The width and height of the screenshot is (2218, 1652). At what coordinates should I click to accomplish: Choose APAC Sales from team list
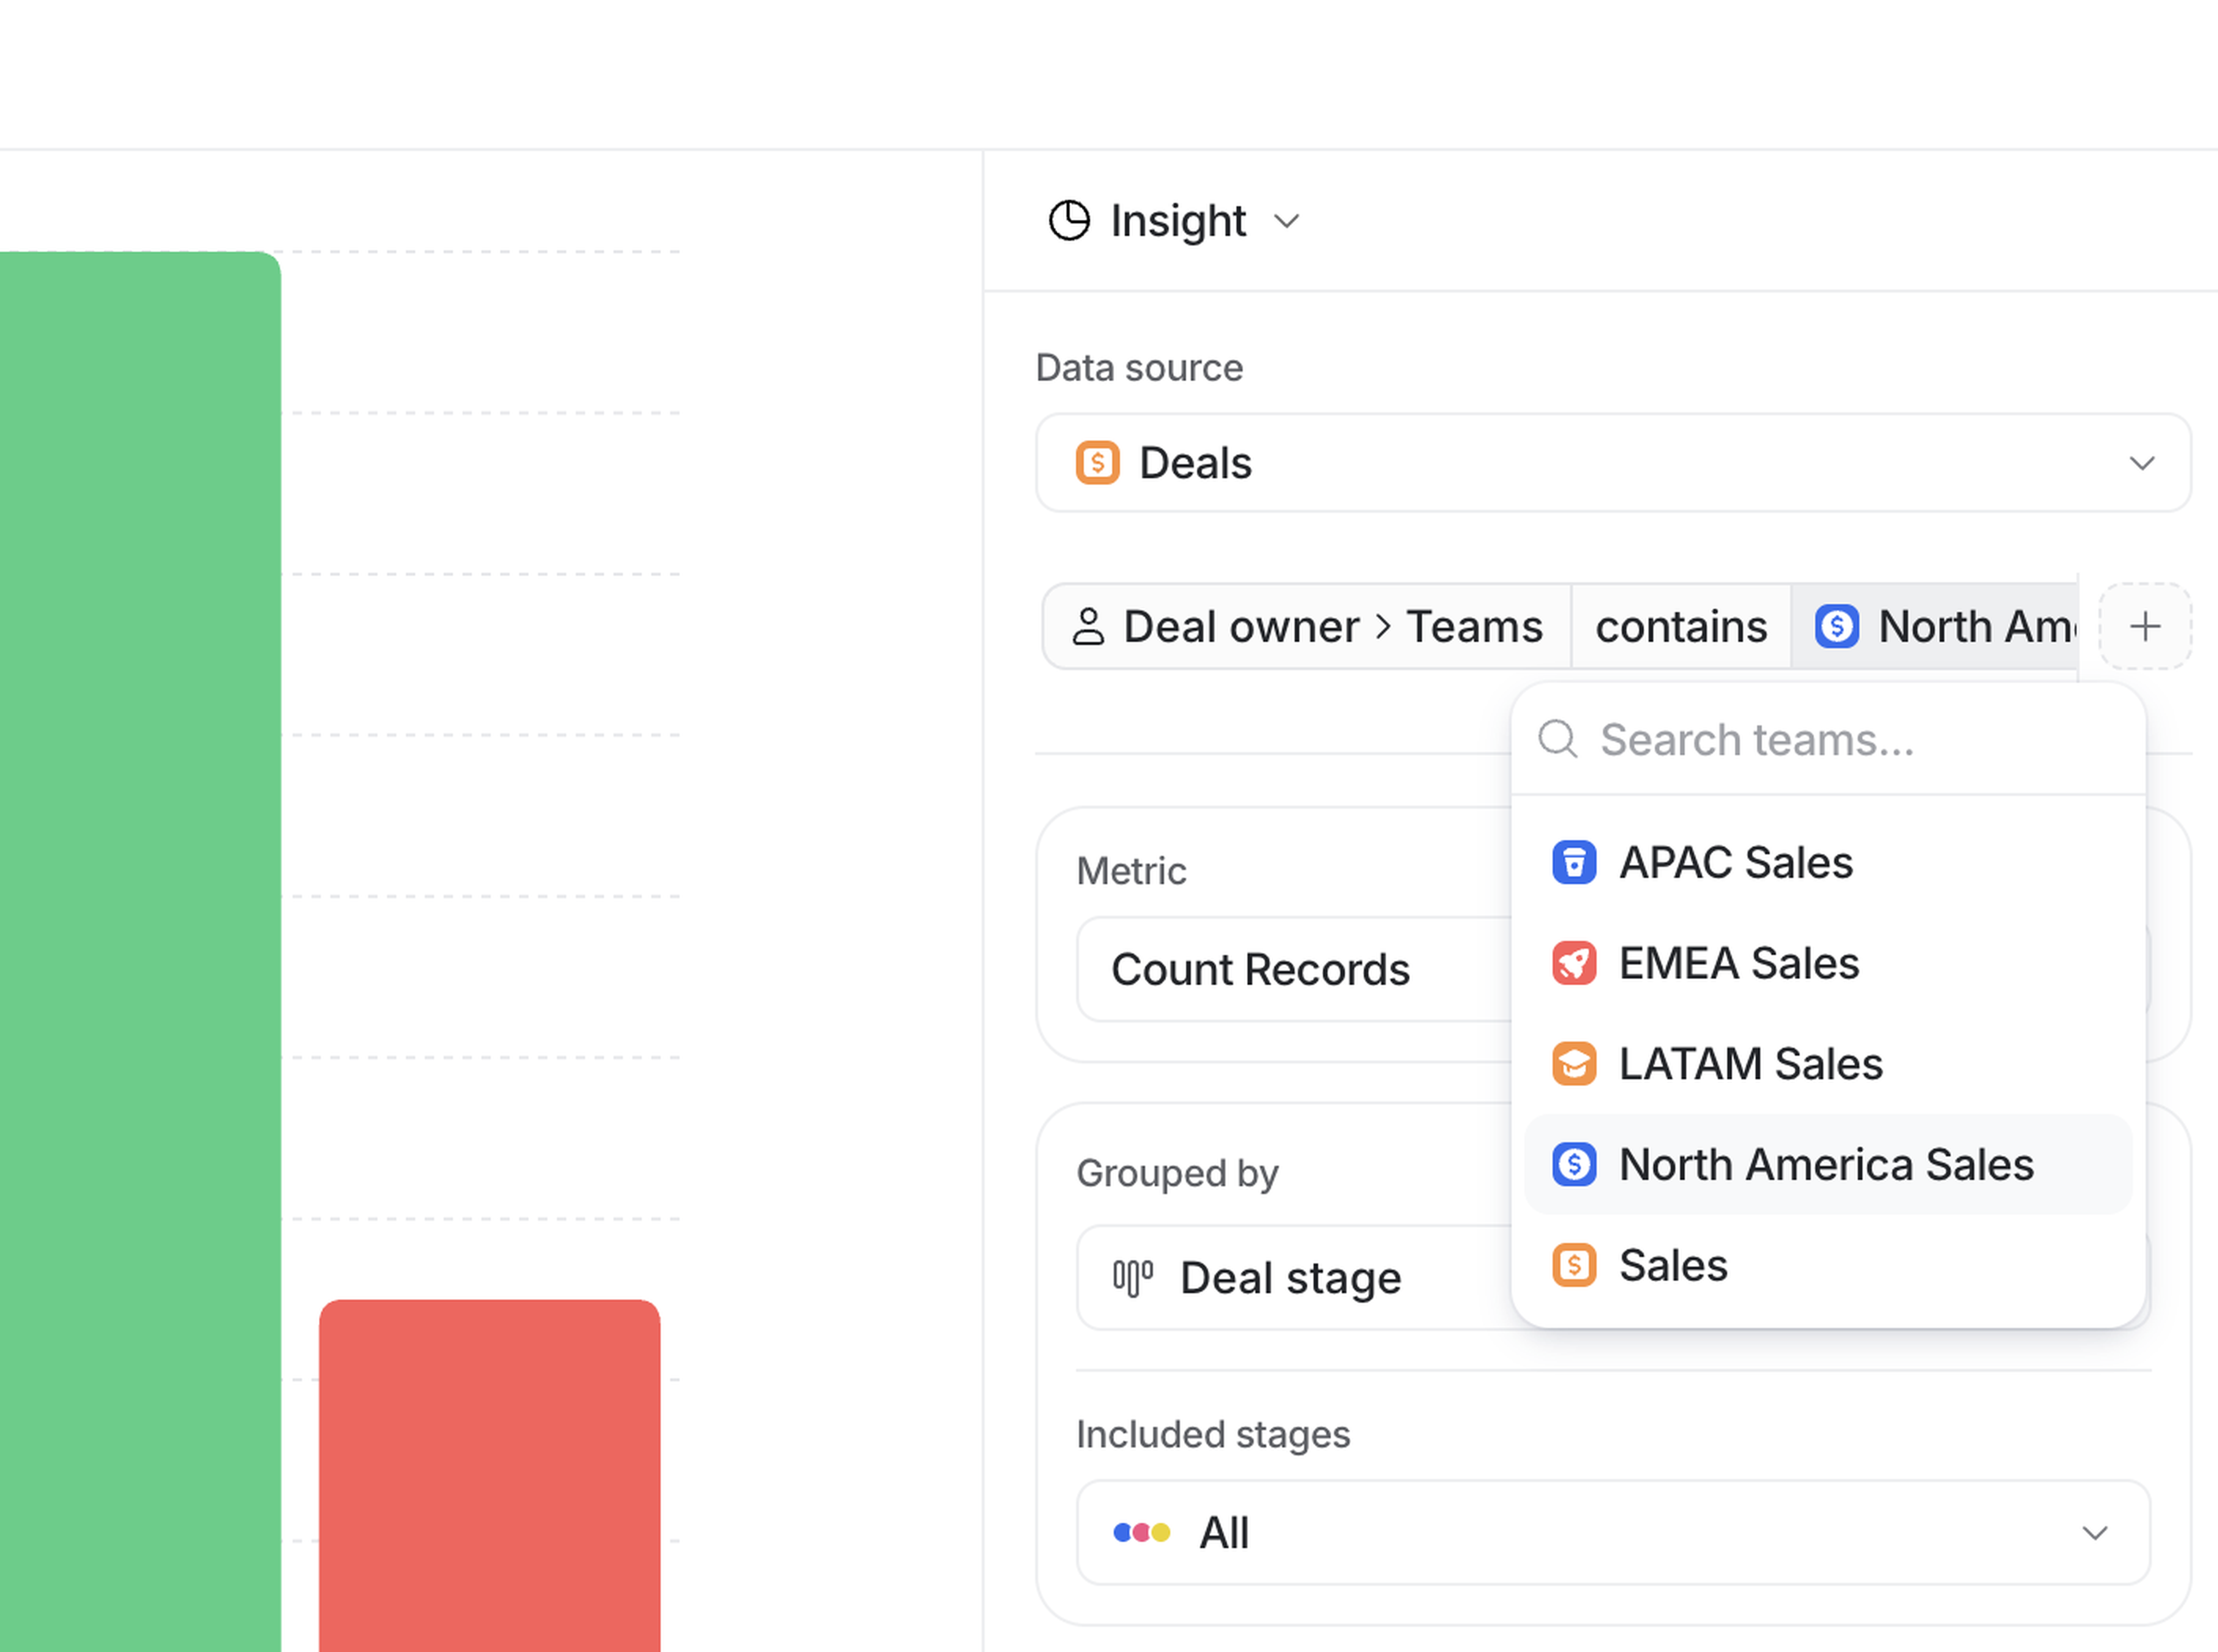coord(1735,862)
